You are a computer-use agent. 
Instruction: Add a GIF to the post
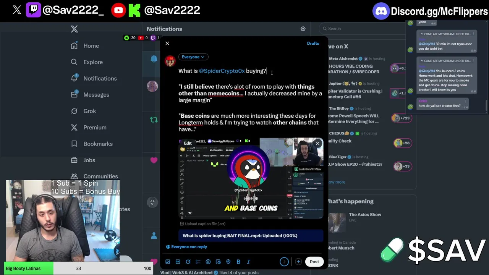(178, 262)
